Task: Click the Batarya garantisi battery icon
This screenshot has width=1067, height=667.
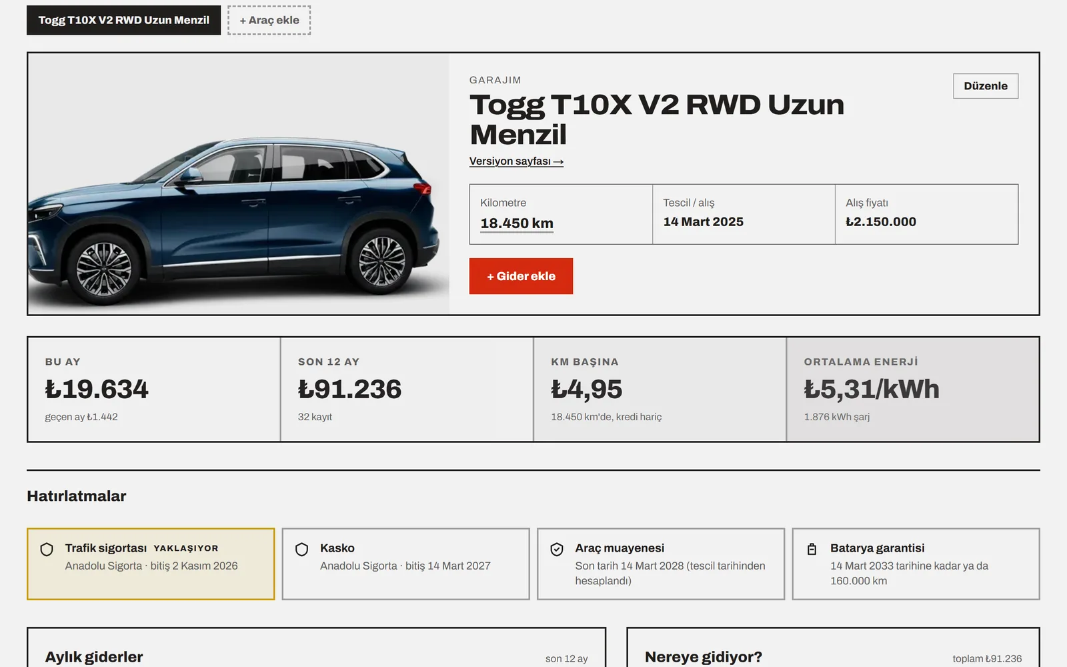Action: tap(812, 550)
